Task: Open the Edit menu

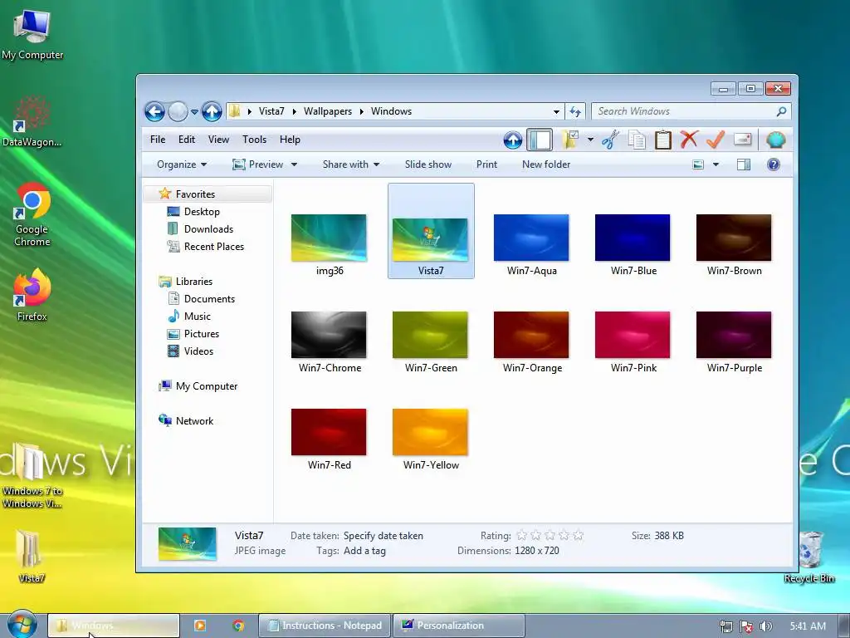Action: click(187, 140)
